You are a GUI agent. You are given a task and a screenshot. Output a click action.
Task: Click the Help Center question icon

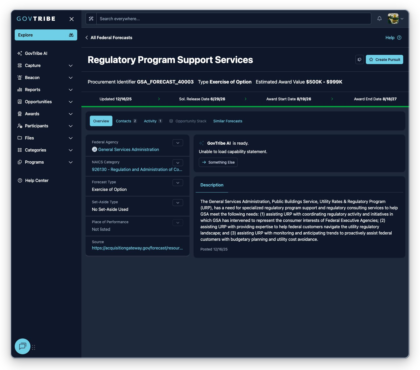pyautogui.click(x=20, y=180)
